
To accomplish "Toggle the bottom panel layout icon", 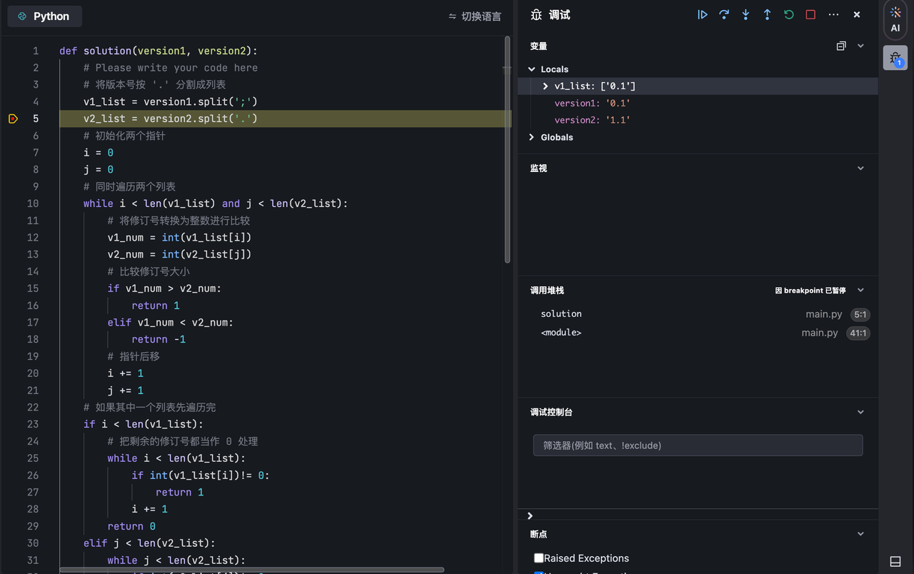I will [895, 560].
